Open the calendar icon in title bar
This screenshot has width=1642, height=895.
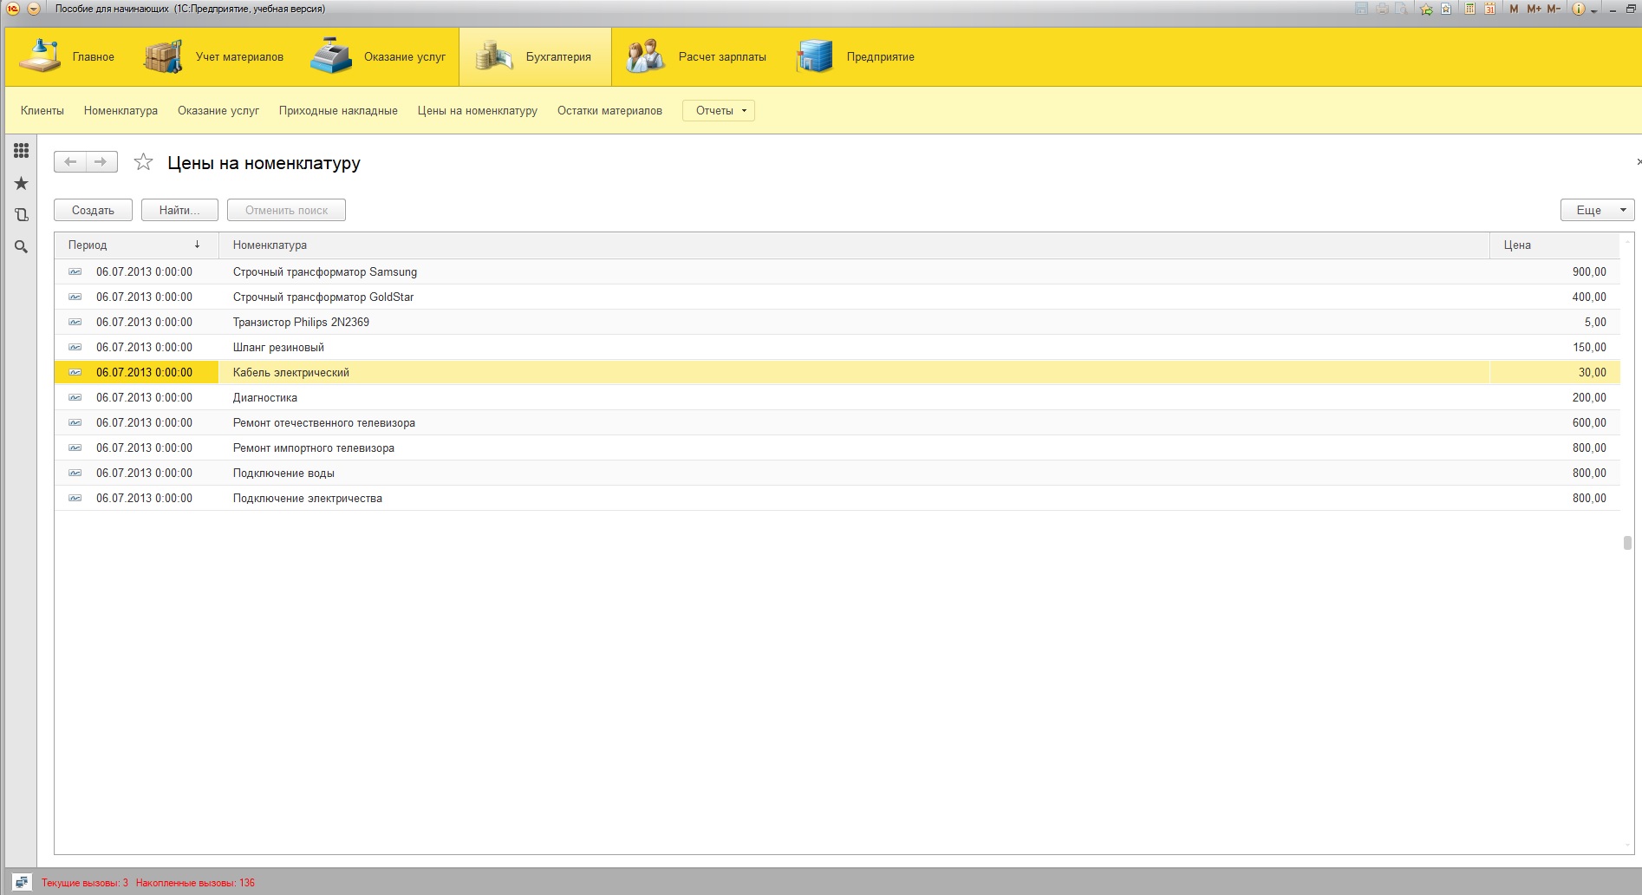(x=1489, y=9)
